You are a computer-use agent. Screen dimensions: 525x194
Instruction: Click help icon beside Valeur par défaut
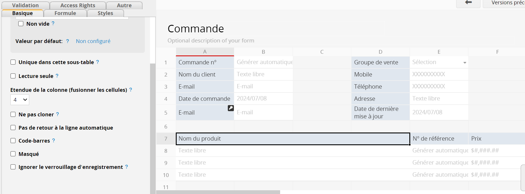click(67, 41)
